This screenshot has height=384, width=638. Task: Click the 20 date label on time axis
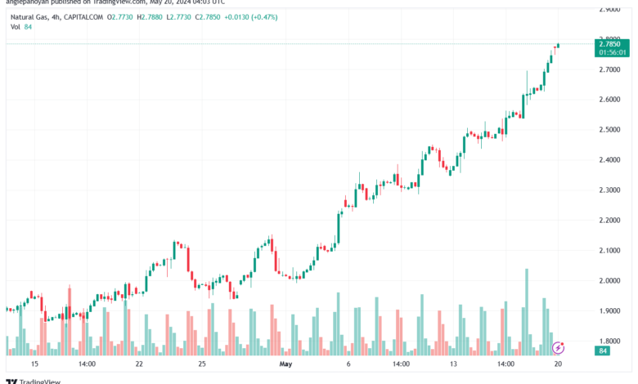coord(558,364)
